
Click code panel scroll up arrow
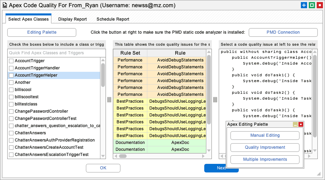pos(315,52)
